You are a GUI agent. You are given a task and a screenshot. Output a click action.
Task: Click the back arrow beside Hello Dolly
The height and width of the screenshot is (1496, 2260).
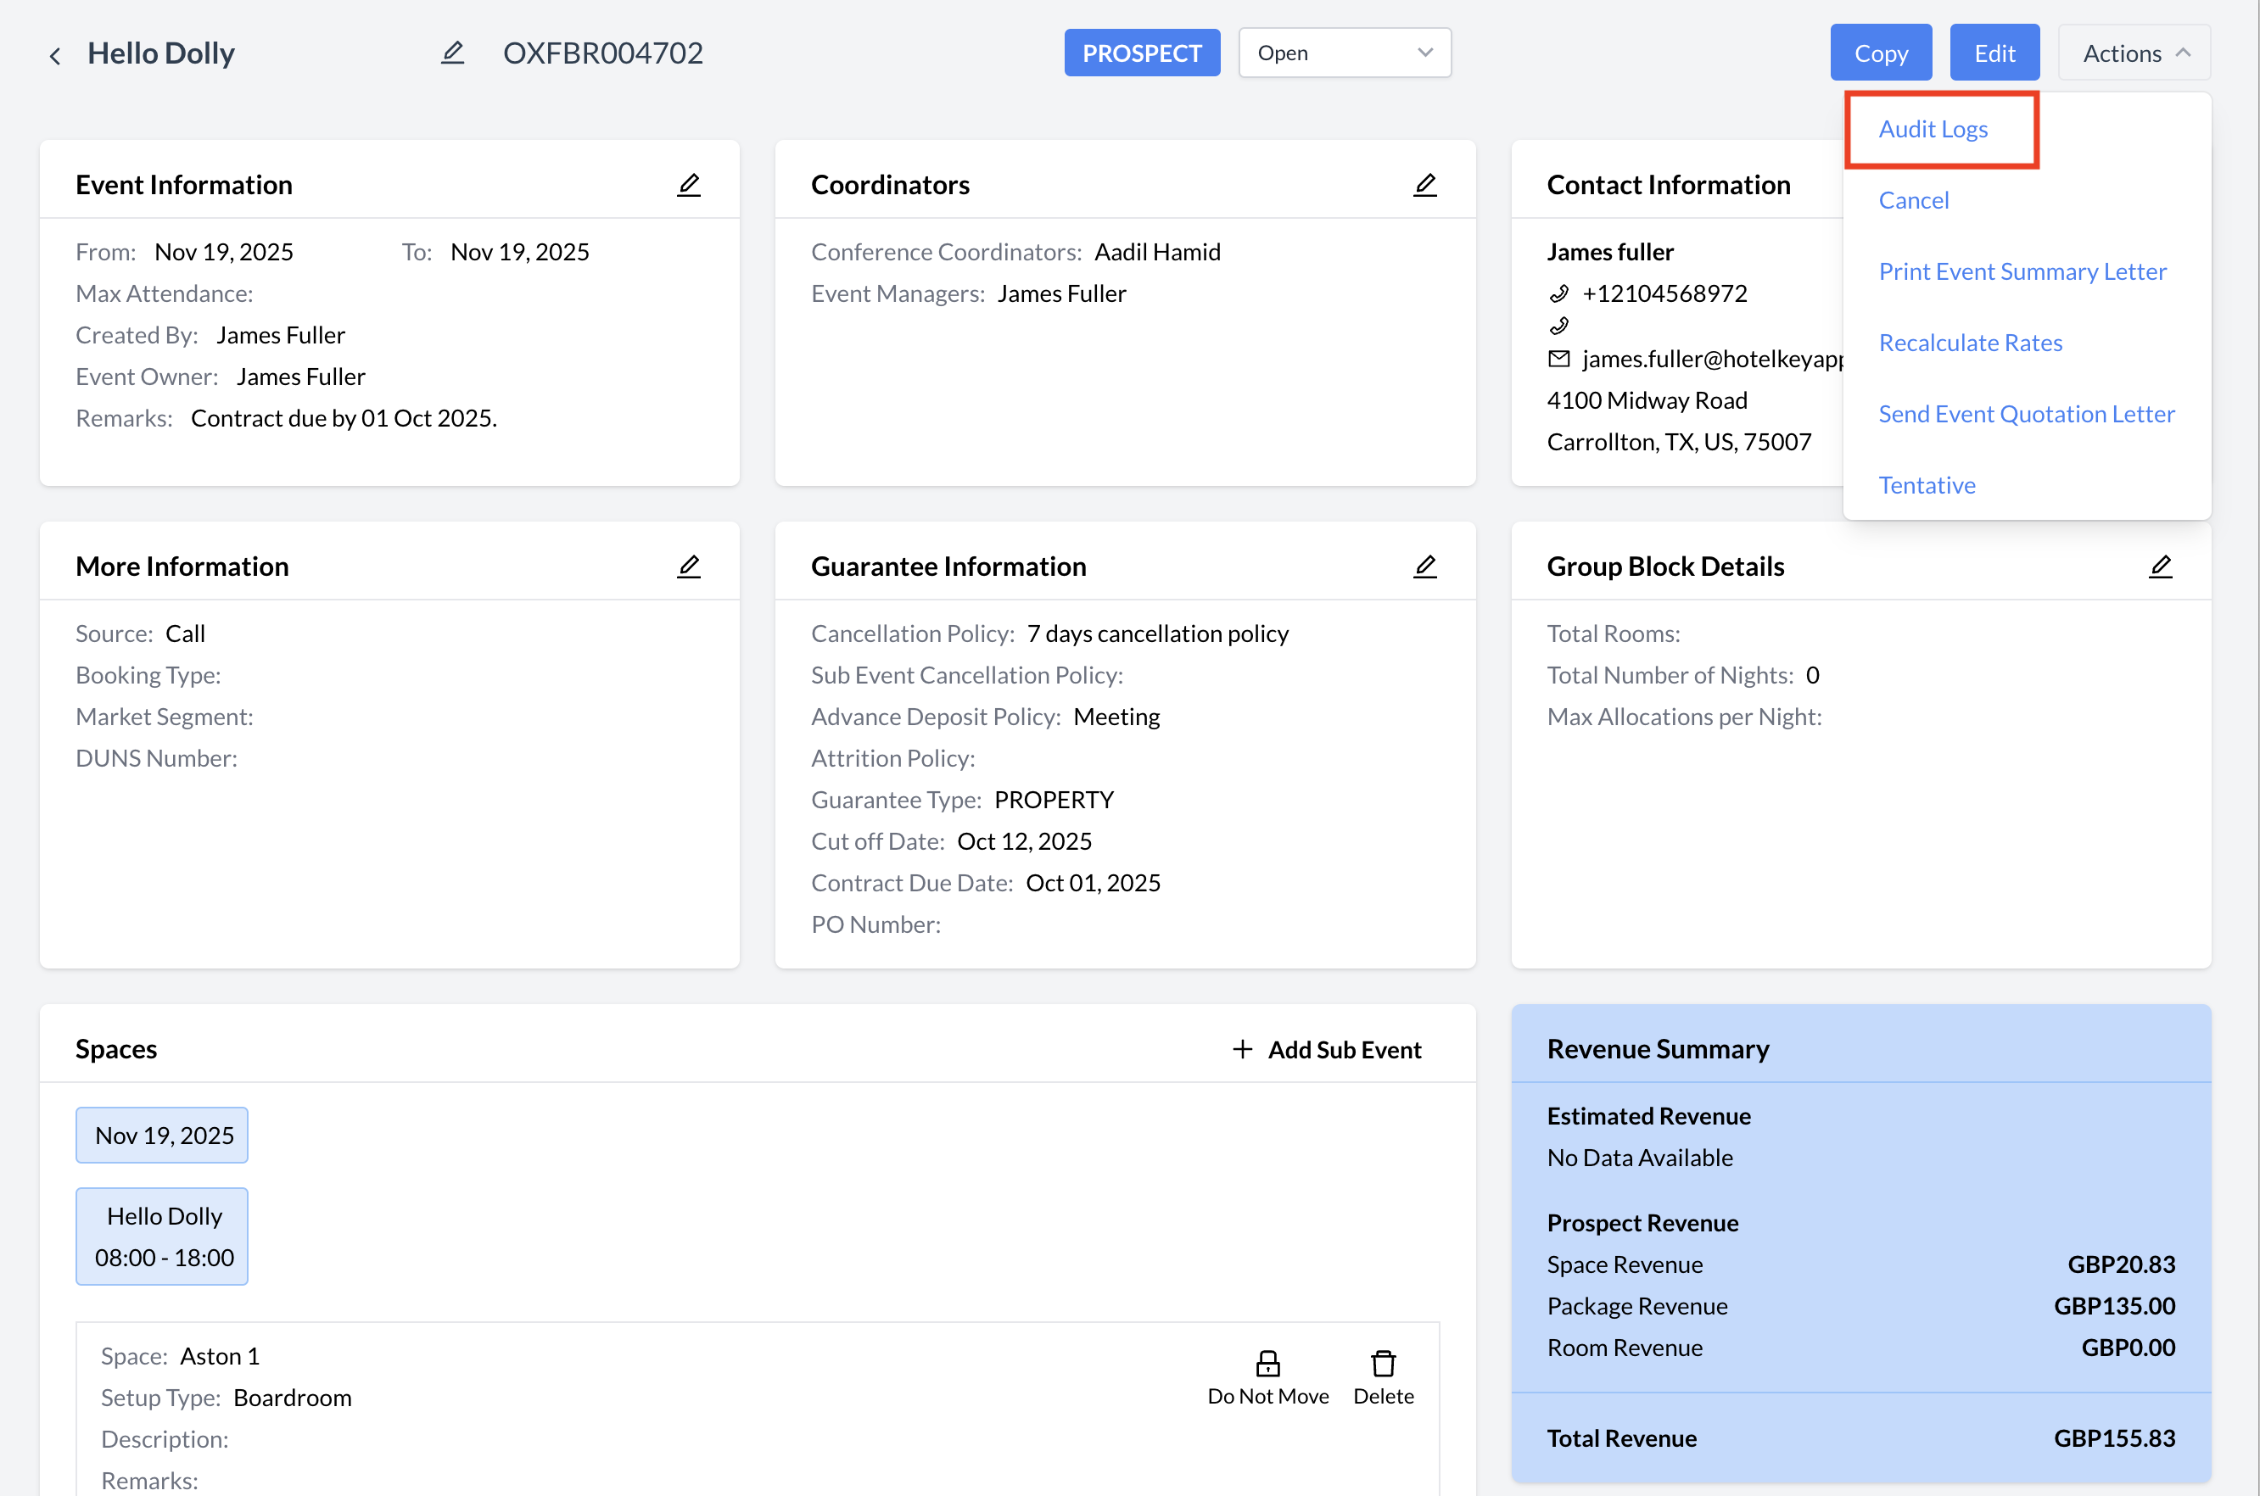pos(55,55)
